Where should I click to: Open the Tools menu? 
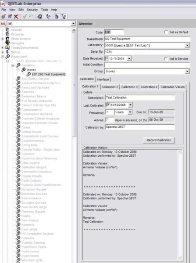[44, 10]
